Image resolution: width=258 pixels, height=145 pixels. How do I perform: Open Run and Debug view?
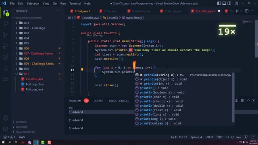6,46
